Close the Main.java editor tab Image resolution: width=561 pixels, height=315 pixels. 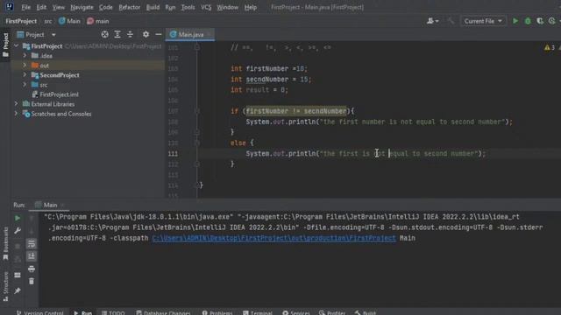tap(209, 35)
